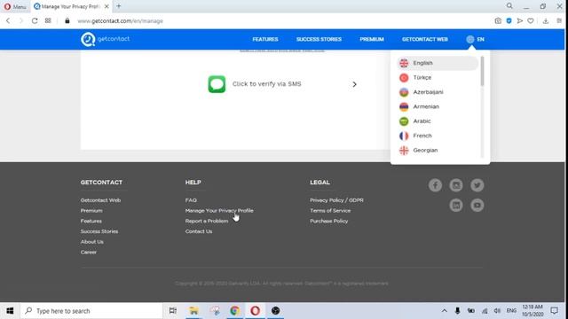
Task: Open the FAQ footer link
Action: point(191,200)
